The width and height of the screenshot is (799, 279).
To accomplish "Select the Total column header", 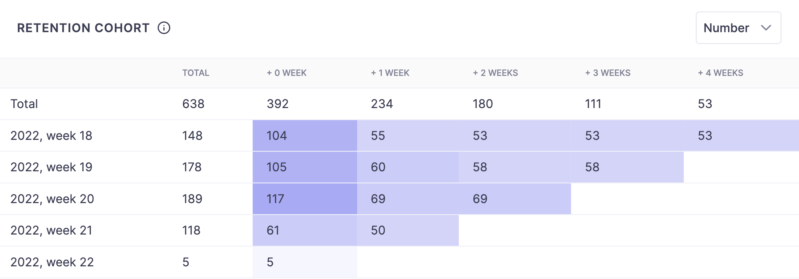I will click(x=196, y=73).
